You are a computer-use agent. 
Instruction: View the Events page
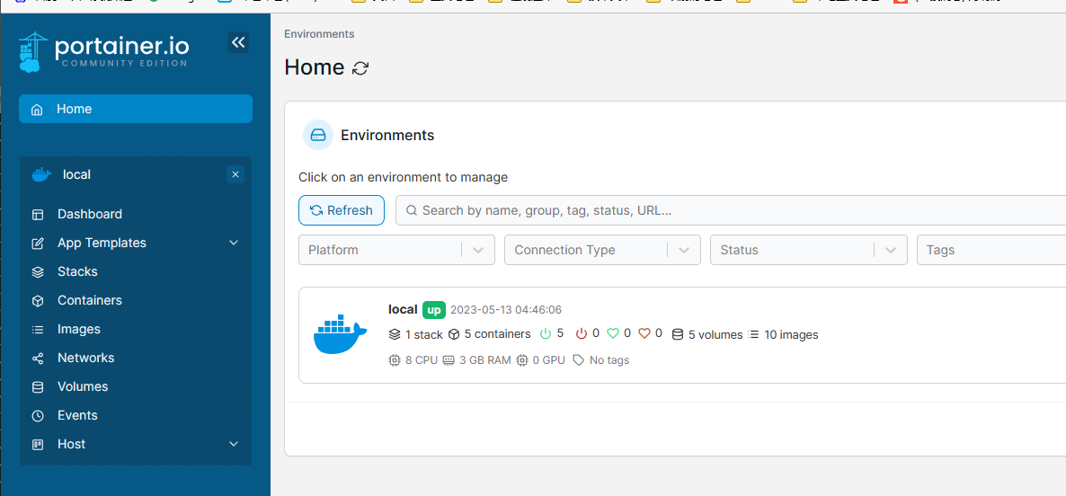point(77,415)
